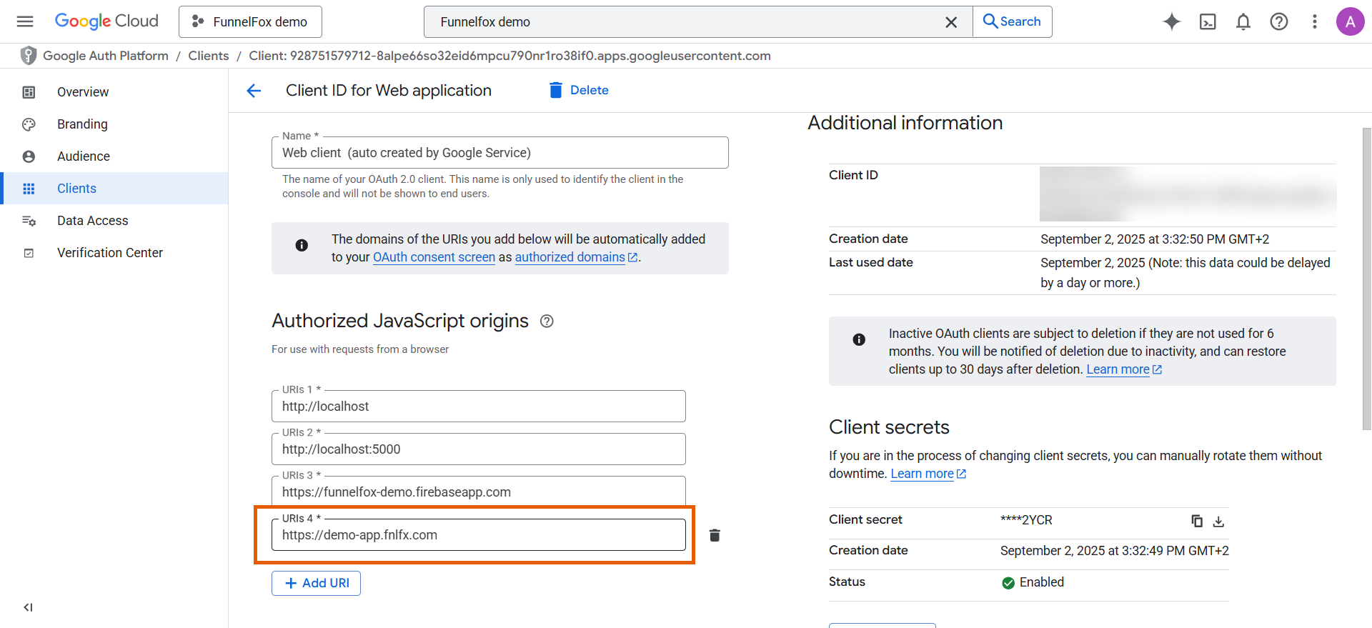
Task: Edit URIs 4 demo-app.fnlfx.com field
Action: (x=479, y=534)
